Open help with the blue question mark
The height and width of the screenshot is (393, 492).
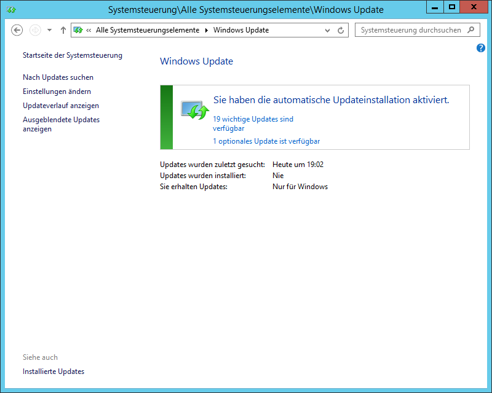481,48
